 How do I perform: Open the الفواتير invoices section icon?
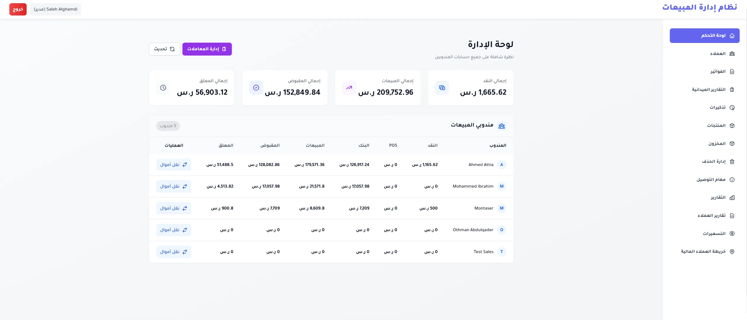[x=732, y=71]
